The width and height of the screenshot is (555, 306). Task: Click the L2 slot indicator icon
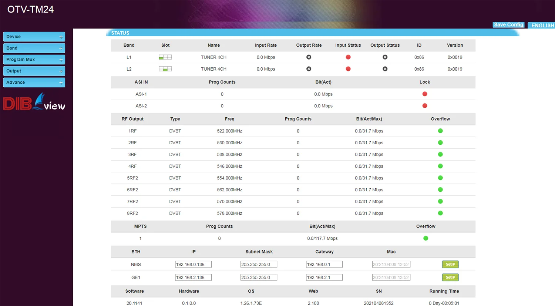pyautogui.click(x=165, y=69)
